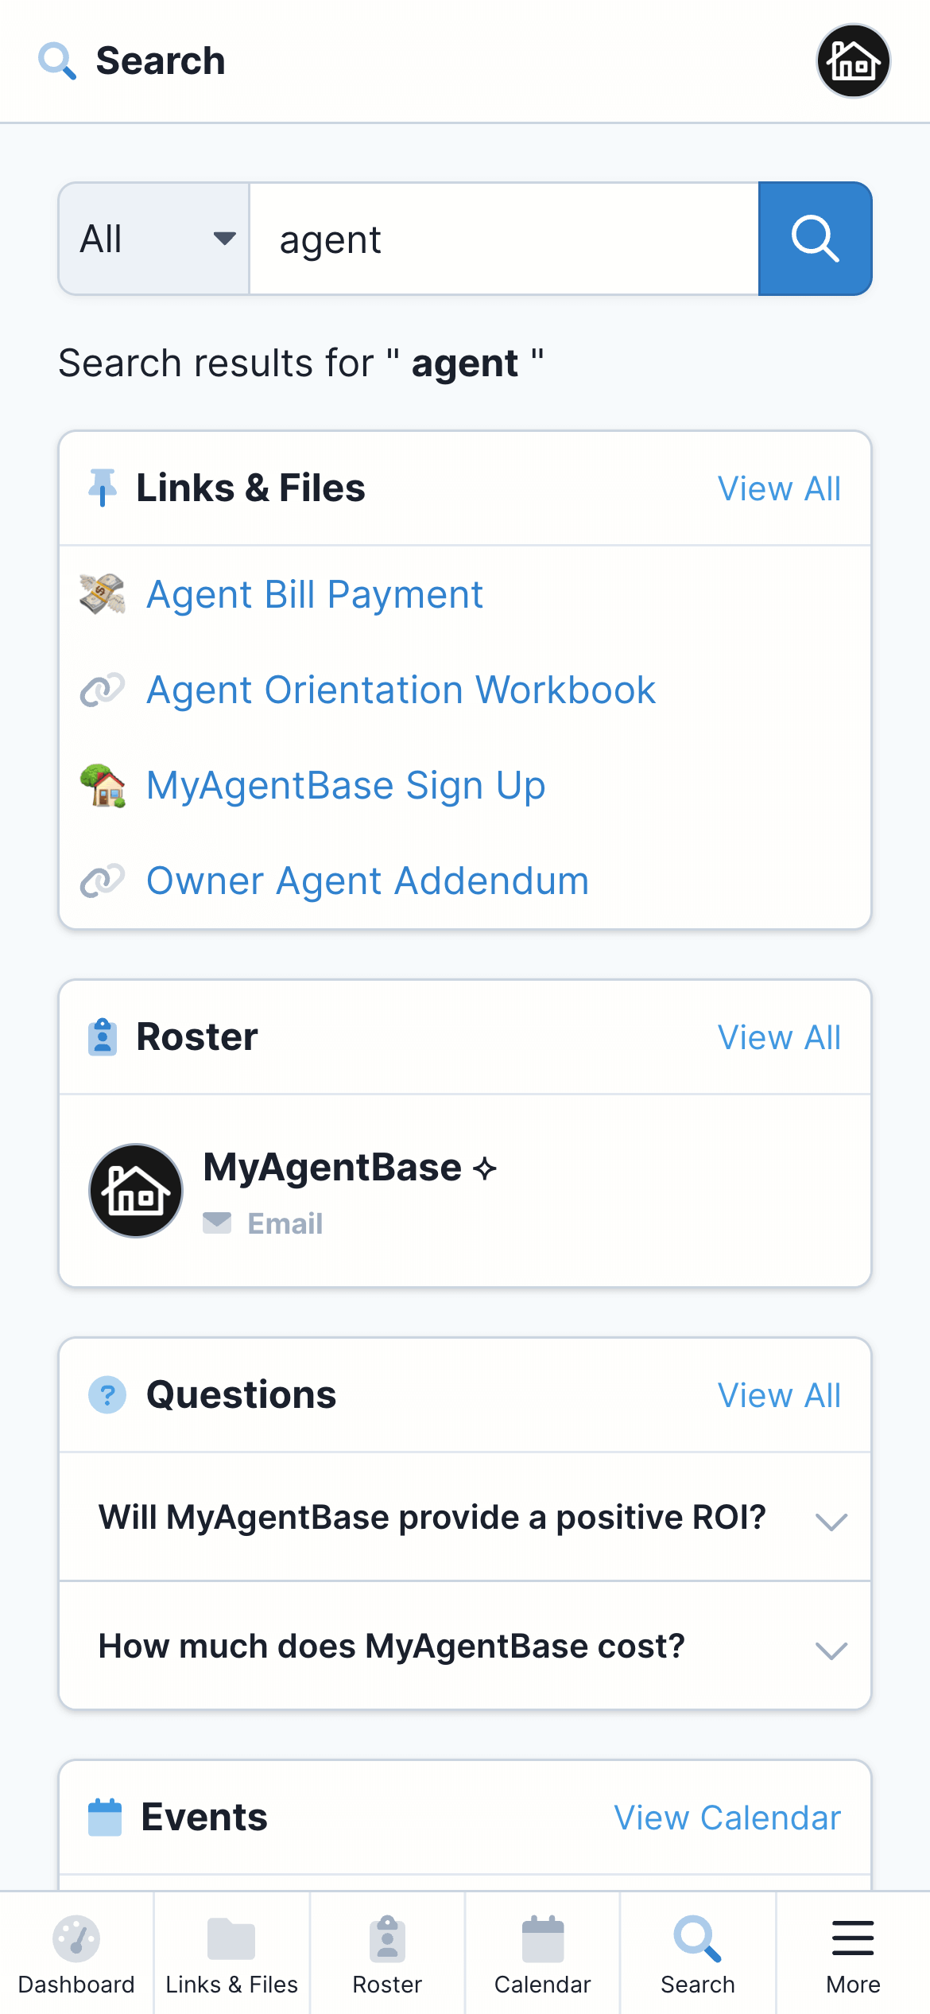Open the MyAgentBase Sign Up link
The width and height of the screenshot is (930, 2014).
[x=346, y=785]
